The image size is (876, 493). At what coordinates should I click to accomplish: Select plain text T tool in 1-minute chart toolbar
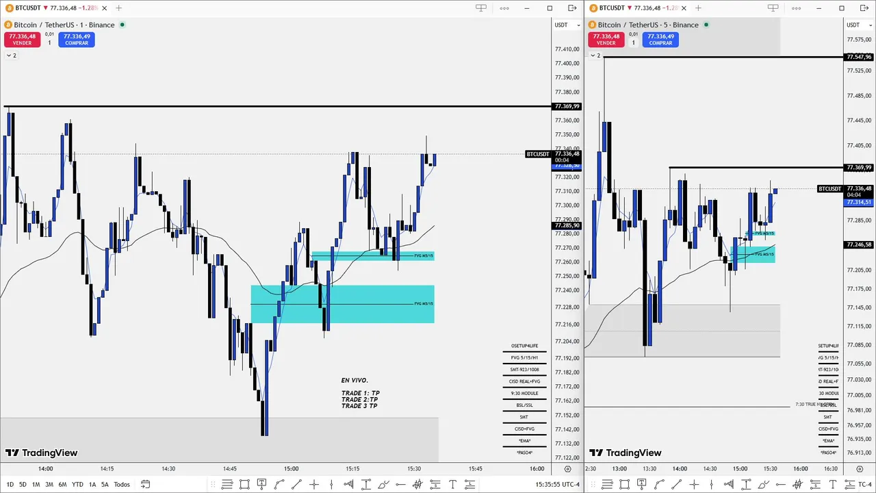[x=452, y=484]
